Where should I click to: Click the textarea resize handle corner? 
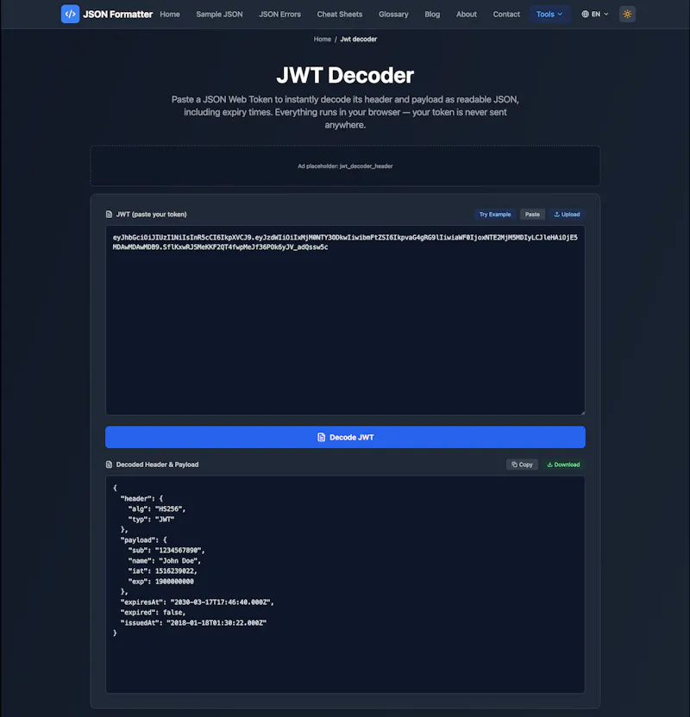(x=582, y=413)
